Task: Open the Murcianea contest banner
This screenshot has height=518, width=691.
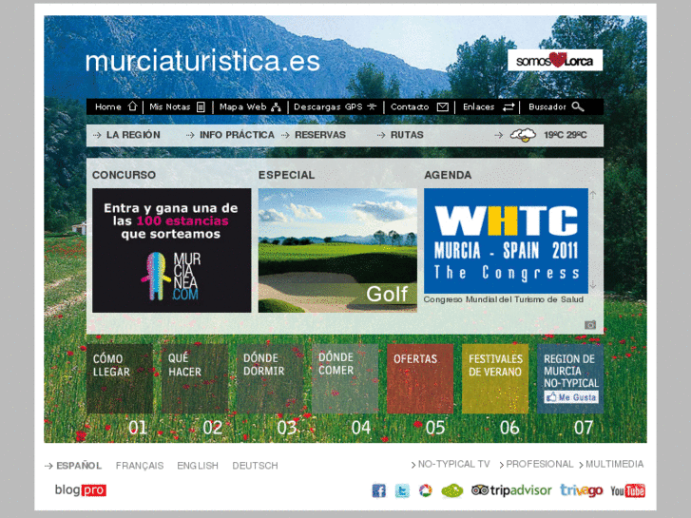Action: (172, 250)
